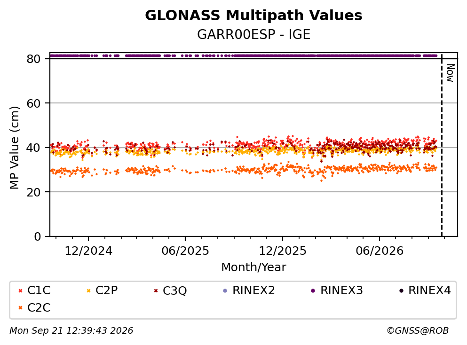Select the C2C legend label
The width and height of the screenshot is (467, 345).
click(x=39, y=307)
